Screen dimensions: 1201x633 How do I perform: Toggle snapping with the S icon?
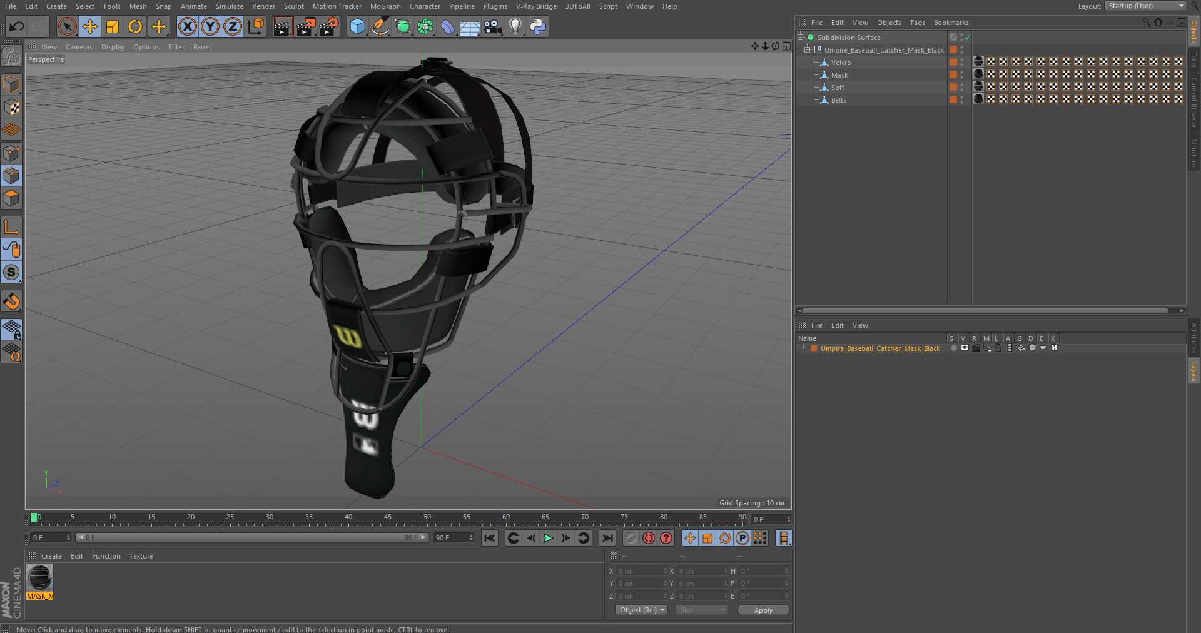click(x=11, y=272)
